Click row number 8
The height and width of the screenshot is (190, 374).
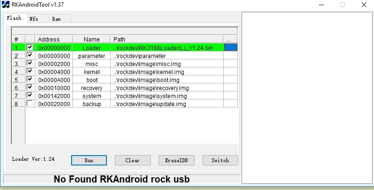18,104
